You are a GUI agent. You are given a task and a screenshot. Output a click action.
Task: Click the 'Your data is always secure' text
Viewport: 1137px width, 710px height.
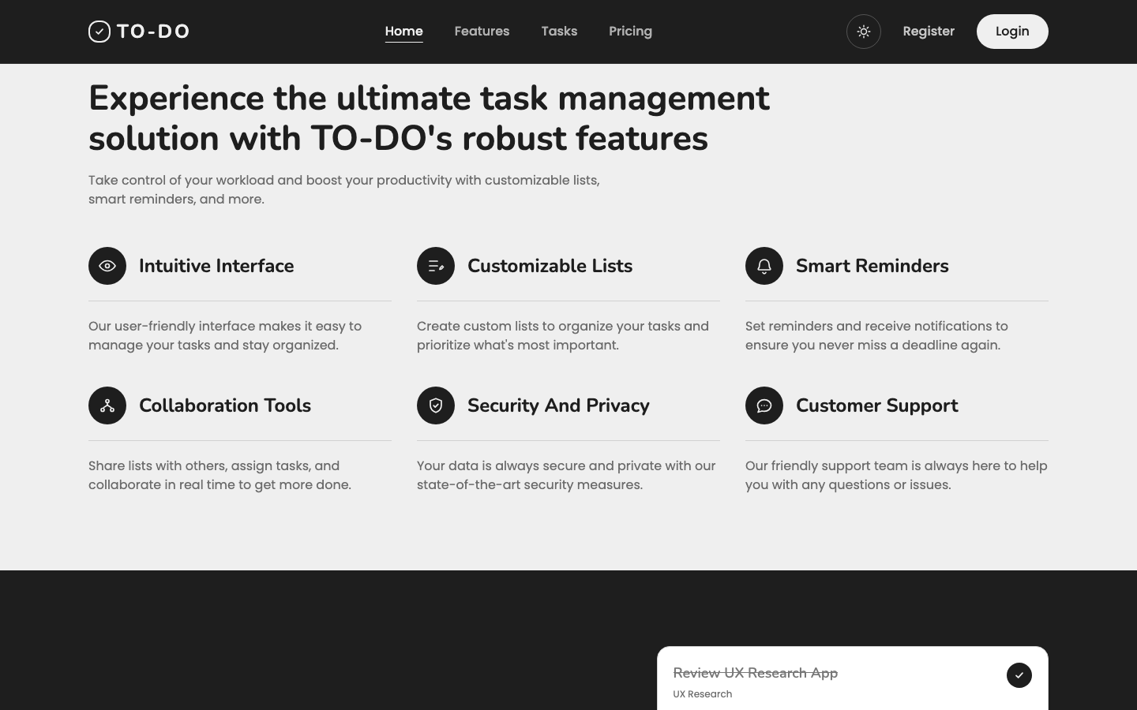(x=566, y=475)
